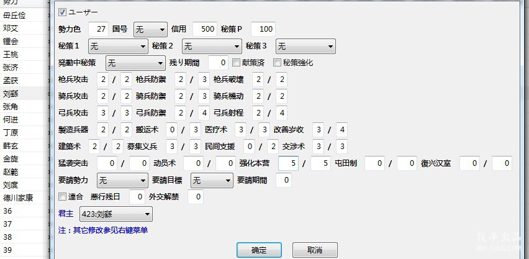Viewport: 529px width, 259px height.
Task: Click the 确定 button
Action: 259,250
